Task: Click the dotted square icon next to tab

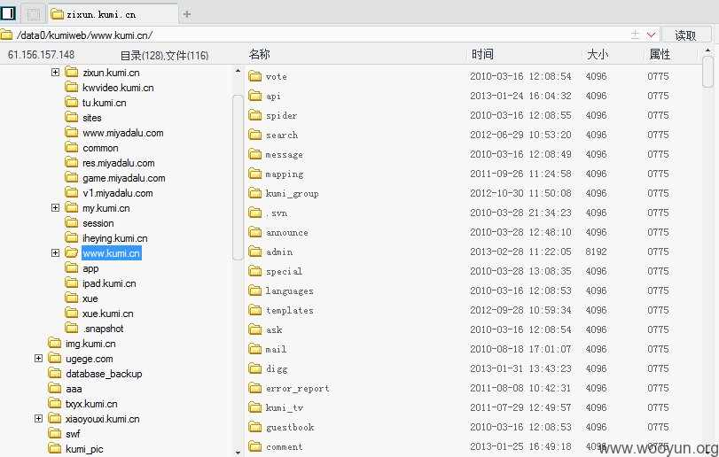Action: [34, 14]
